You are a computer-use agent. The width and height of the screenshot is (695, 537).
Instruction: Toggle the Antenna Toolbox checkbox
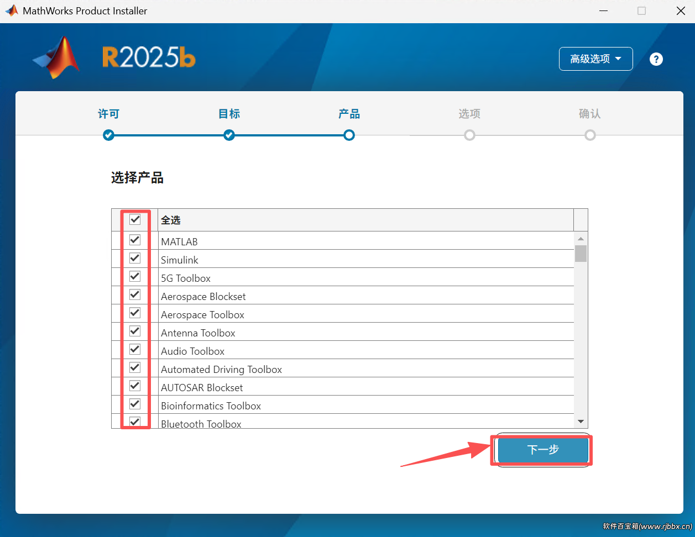click(x=135, y=331)
